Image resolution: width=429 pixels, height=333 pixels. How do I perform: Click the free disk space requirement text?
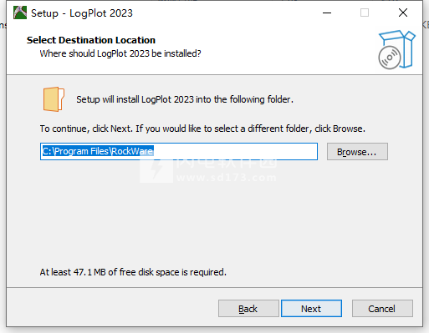tap(133, 272)
